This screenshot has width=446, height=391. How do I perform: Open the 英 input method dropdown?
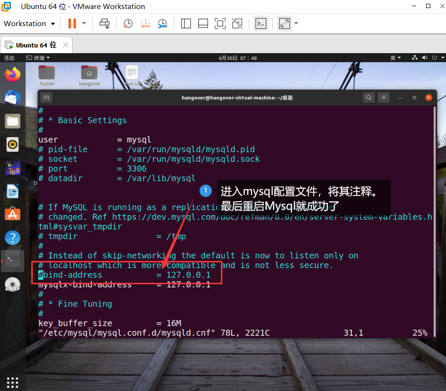coord(395,58)
